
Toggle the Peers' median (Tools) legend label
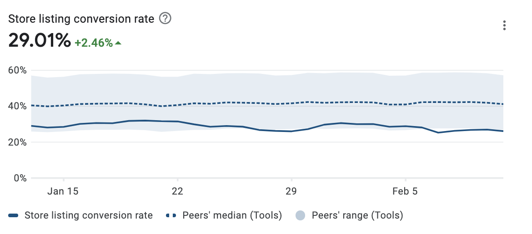pyautogui.click(x=232, y=215)
